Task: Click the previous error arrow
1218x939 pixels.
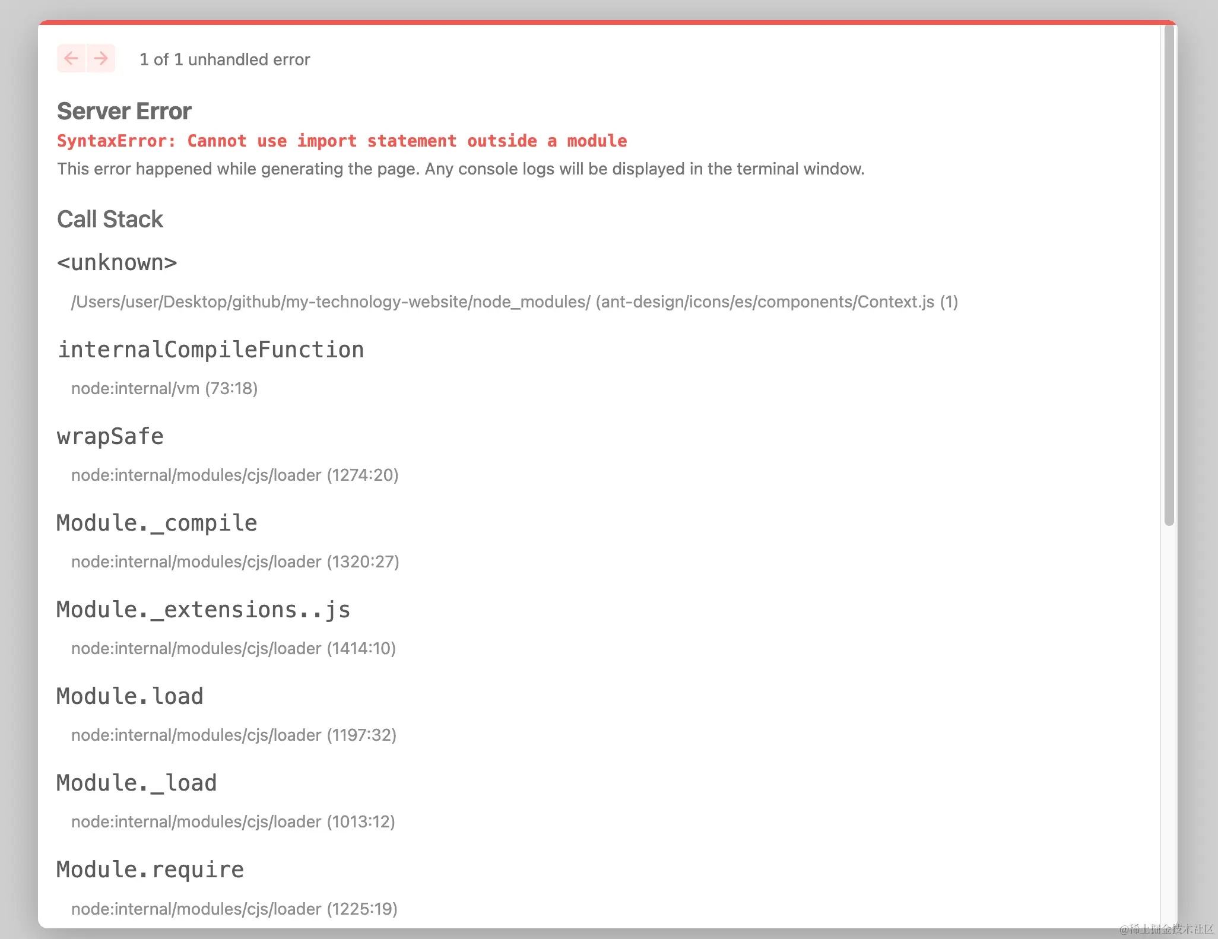Action: 71,58
